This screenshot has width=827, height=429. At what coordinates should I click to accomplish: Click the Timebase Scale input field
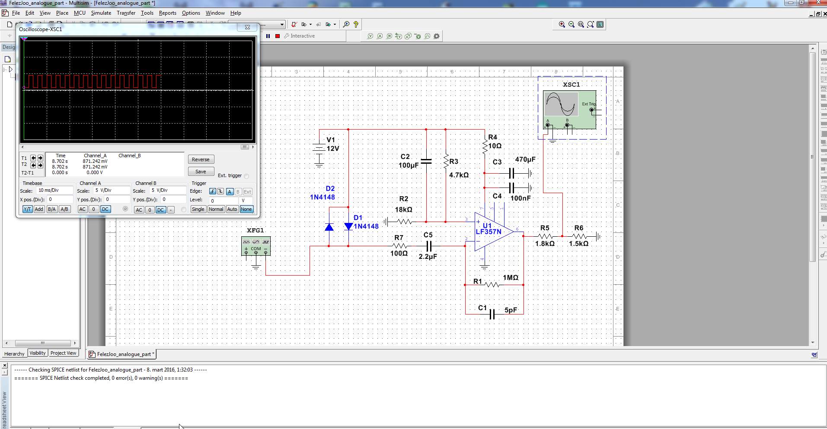[54, 191]
